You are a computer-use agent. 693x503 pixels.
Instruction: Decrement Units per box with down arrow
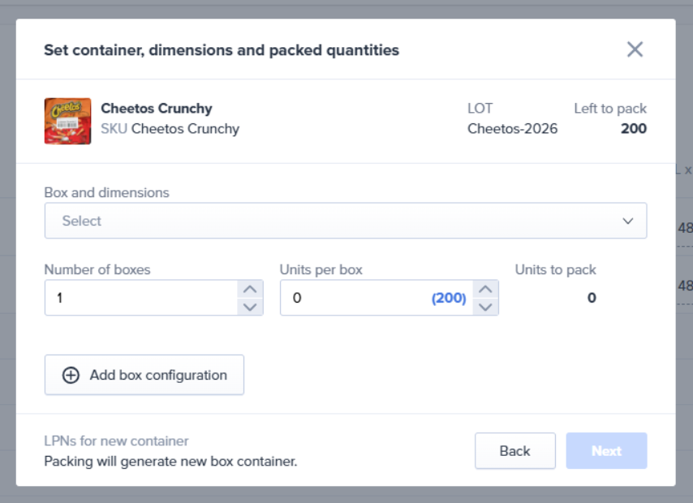pyautogui.click(x=485, y=307)
